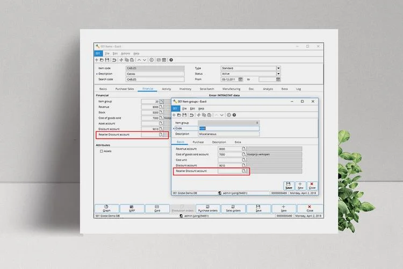Switch to the Manufacturing tab
The width and height of the screenshot is (403, 269).
pos(231,89)
